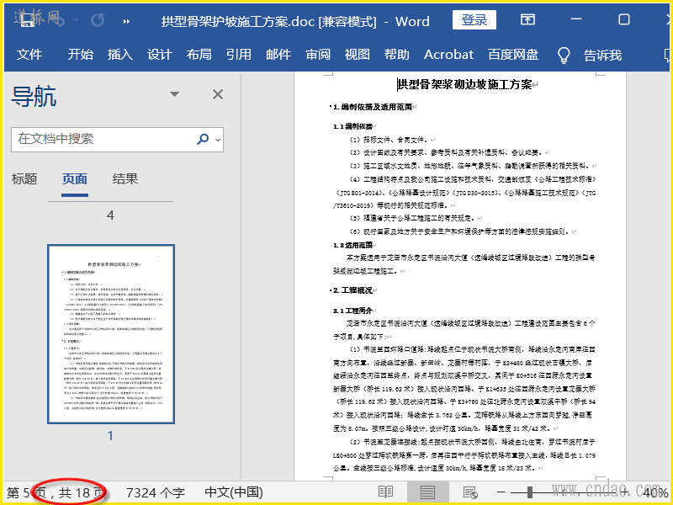Image resolution: width=673 pixels, height=505 pixels.
Task: Open the 布局 ribbon tab
Action: click(x=199, y=55)
